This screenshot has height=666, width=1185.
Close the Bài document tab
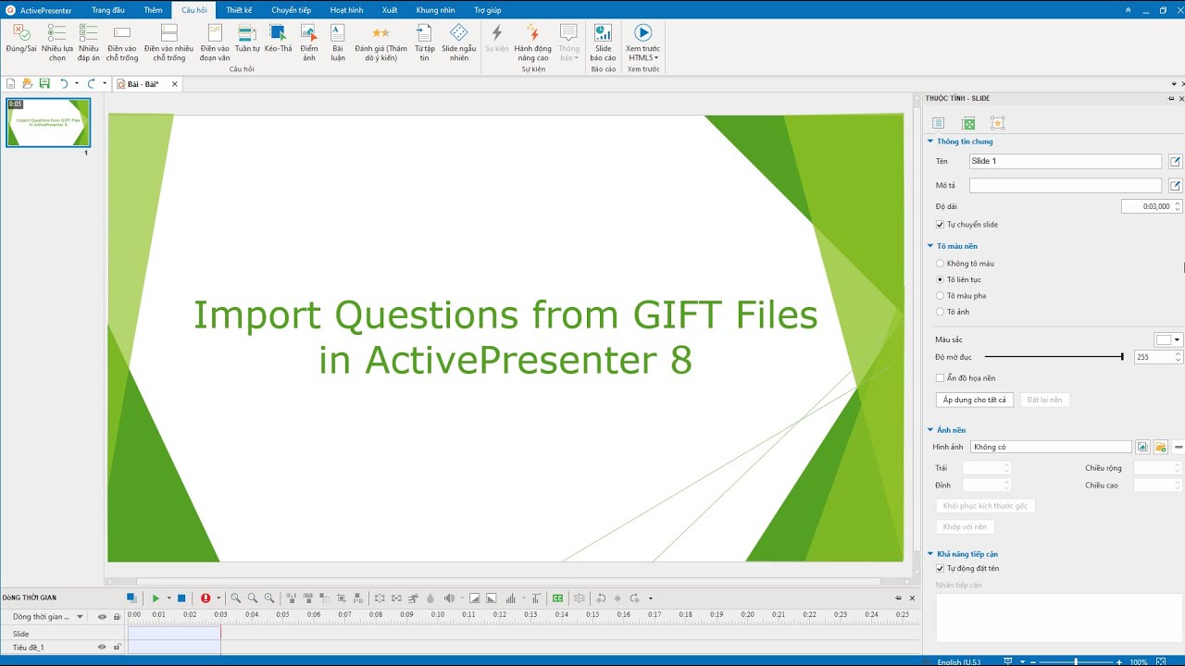coord(174,84)
